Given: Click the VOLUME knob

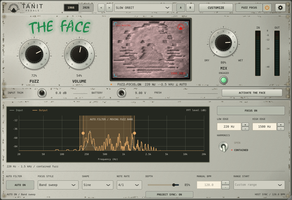Looking at the screenshot, I should pos(79,55).
